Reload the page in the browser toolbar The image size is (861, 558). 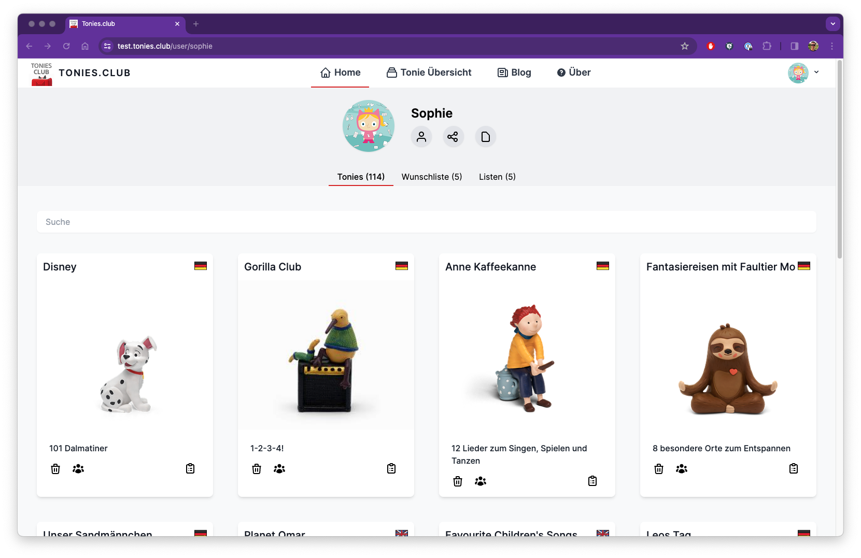[x=66, y=46]
